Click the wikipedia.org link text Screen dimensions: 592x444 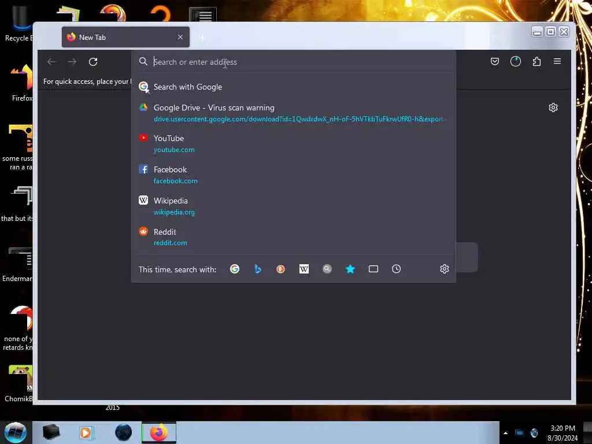(174, 212)
